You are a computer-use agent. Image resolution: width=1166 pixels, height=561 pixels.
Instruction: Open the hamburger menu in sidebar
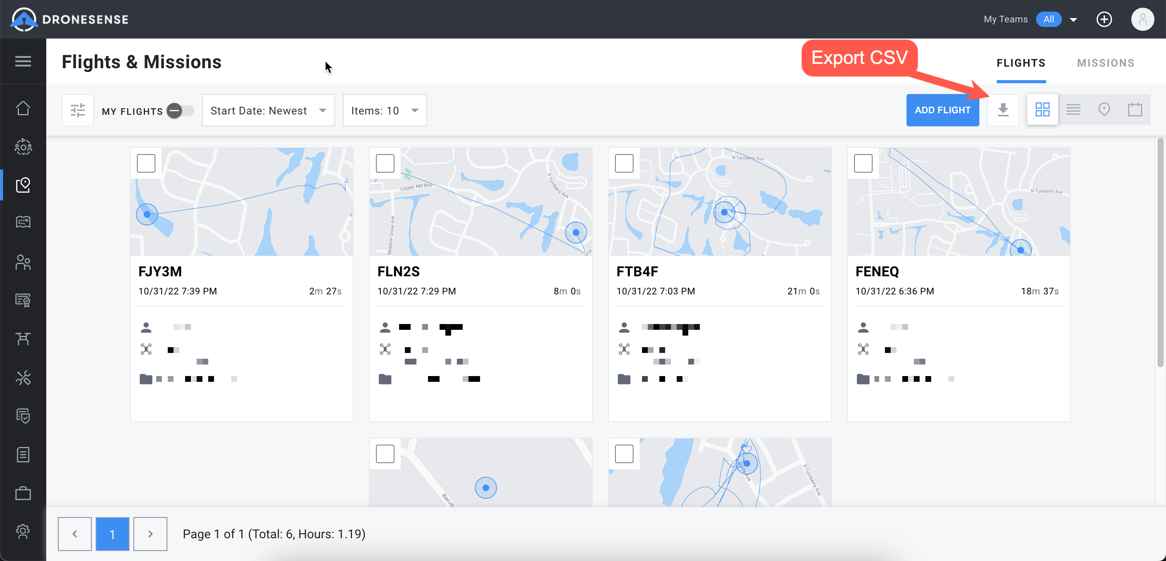tap(23, 61)
